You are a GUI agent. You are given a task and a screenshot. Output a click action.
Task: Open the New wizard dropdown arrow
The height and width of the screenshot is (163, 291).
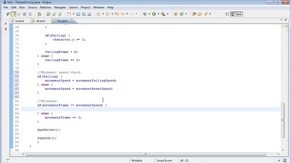click(74, 14)
